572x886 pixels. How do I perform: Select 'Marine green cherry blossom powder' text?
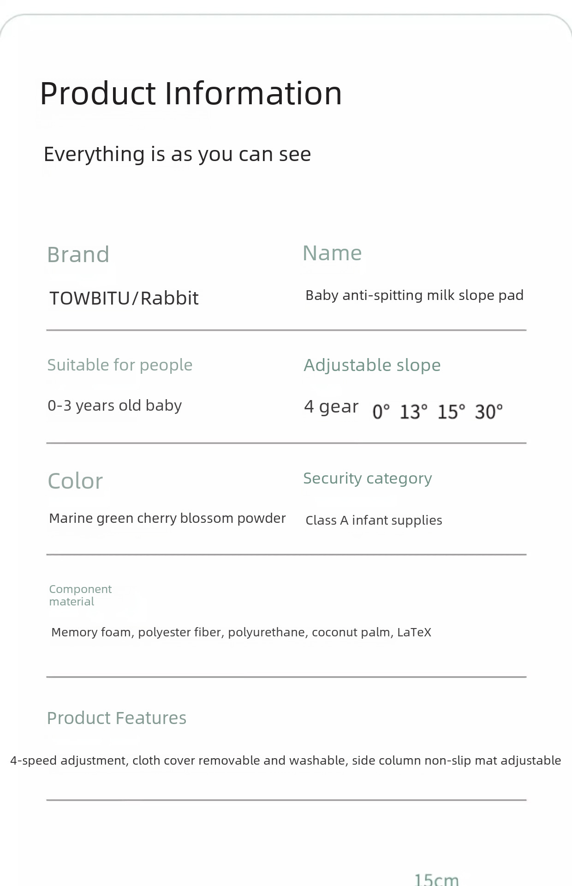(x=167, y=518)
